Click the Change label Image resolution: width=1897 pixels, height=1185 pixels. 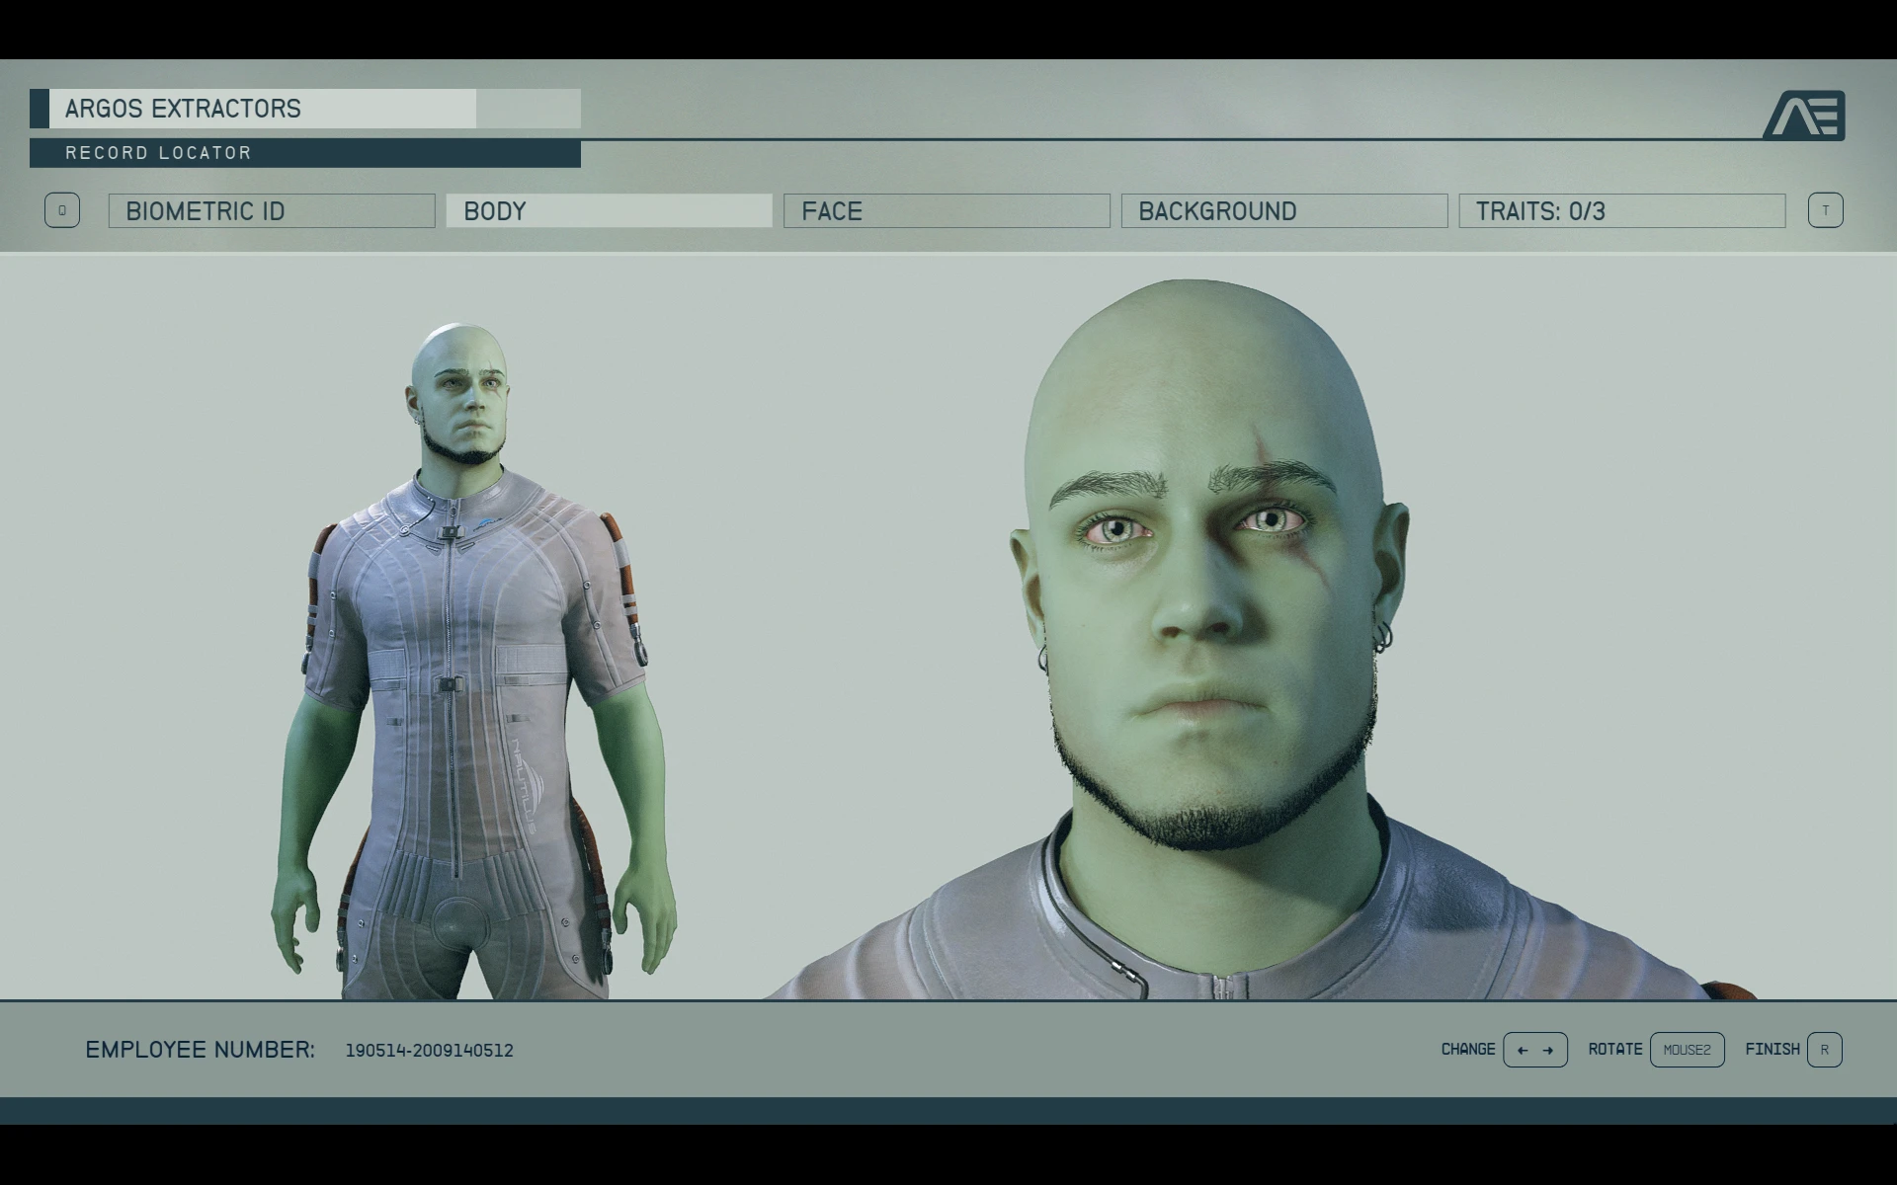tap(1467, 1049)
